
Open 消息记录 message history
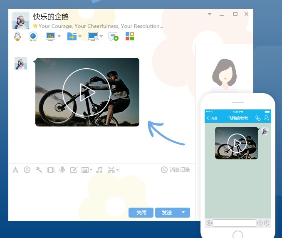point(176,170)
